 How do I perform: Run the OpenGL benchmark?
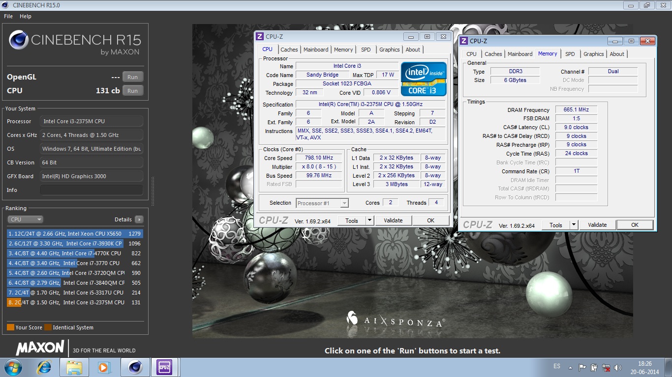(x=133, y=77)
